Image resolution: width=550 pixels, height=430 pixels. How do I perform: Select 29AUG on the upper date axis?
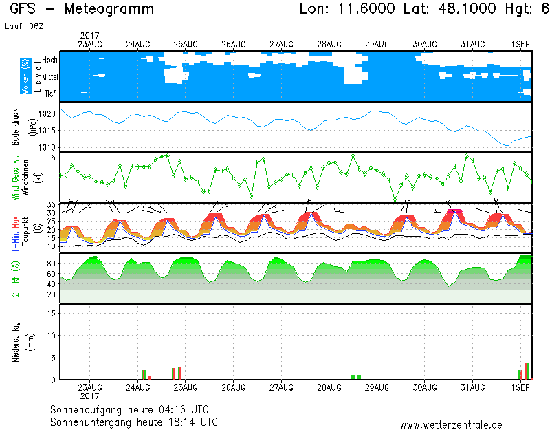(377, 45)
